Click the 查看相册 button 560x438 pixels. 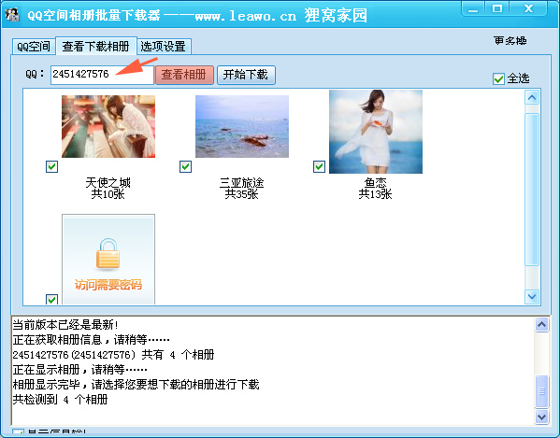tap(184, 75)
